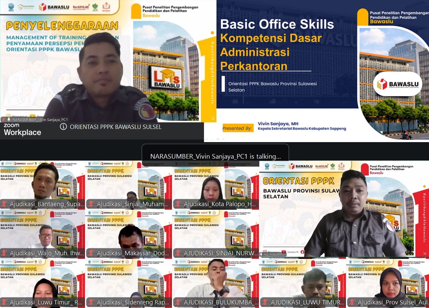
Task: Click the pin icon on RIO_FASILITATOR label
Action: point(261,255)
